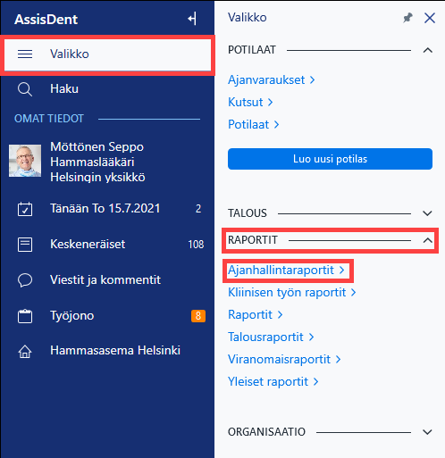Open Potilaat link

(x=254, y=124)
